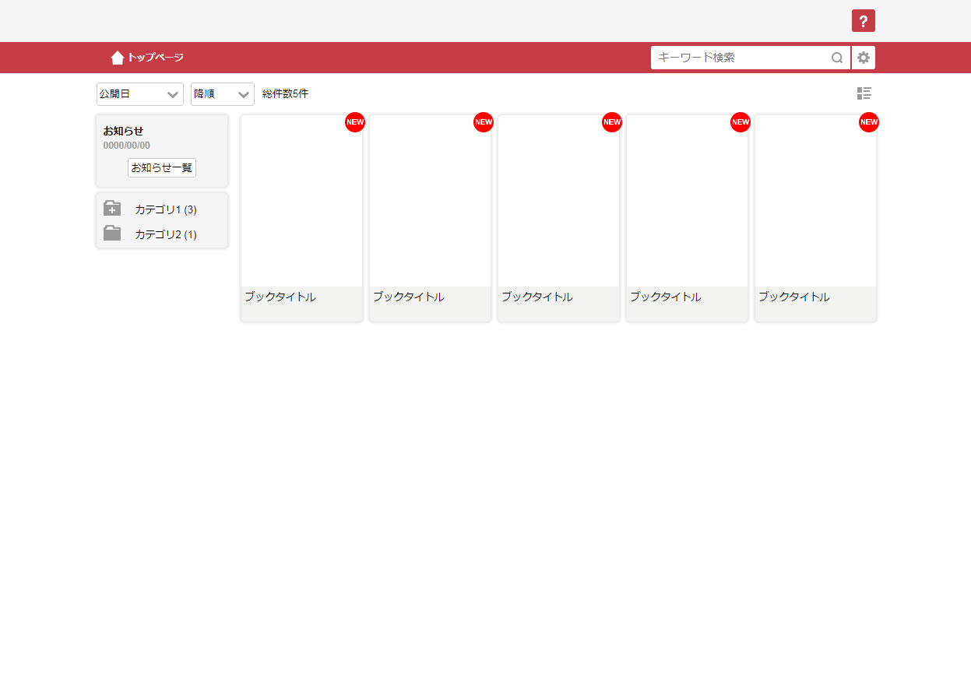The width and height of the screenshot is (971, 675).
Task: Open the 公開日 sort dropdown
Action: (140, 94)
